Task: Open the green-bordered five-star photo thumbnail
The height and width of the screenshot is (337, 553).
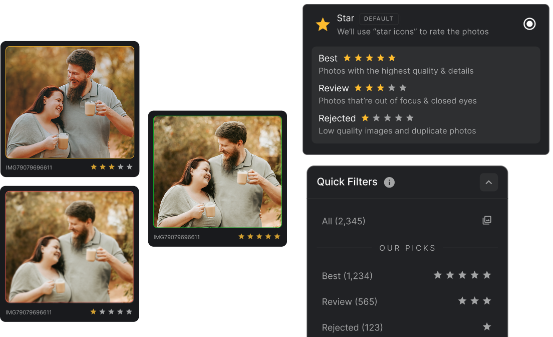Action: pyautogui.click(x=217, y=172)
